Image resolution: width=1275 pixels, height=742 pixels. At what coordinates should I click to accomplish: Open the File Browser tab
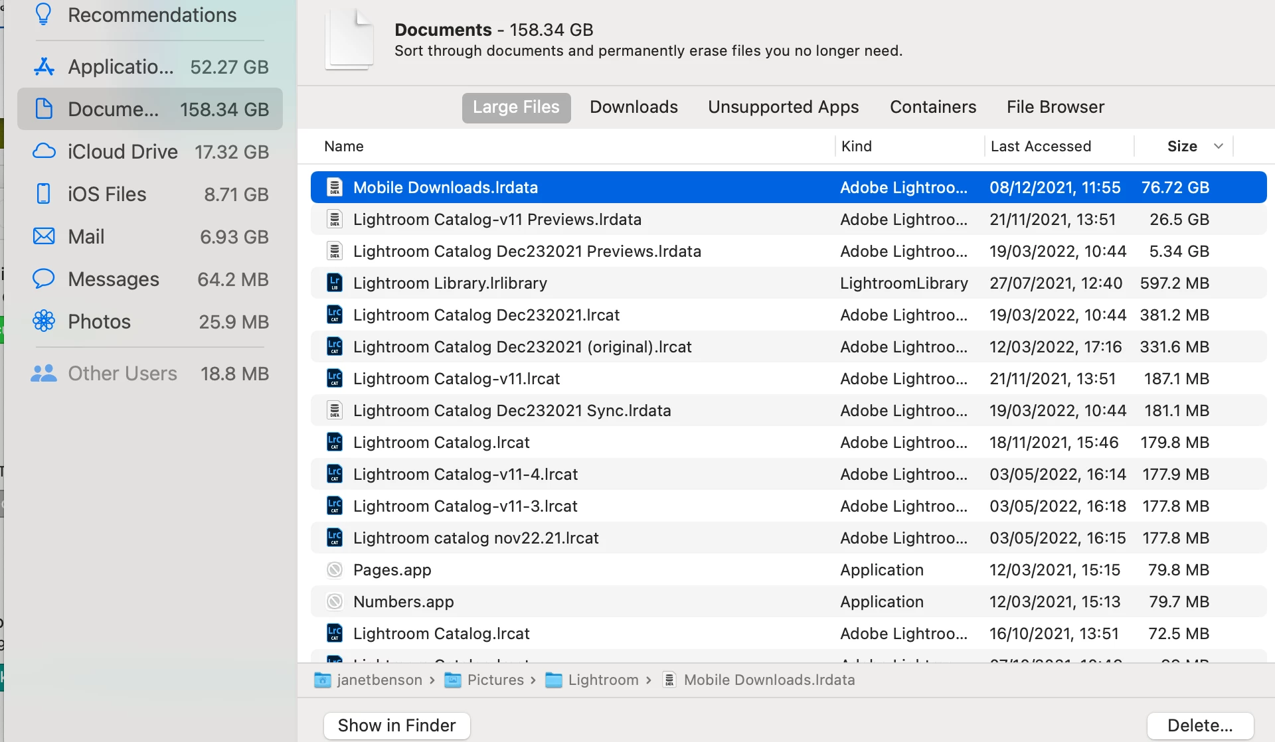pyautogui.click(x=1055, y=108)
